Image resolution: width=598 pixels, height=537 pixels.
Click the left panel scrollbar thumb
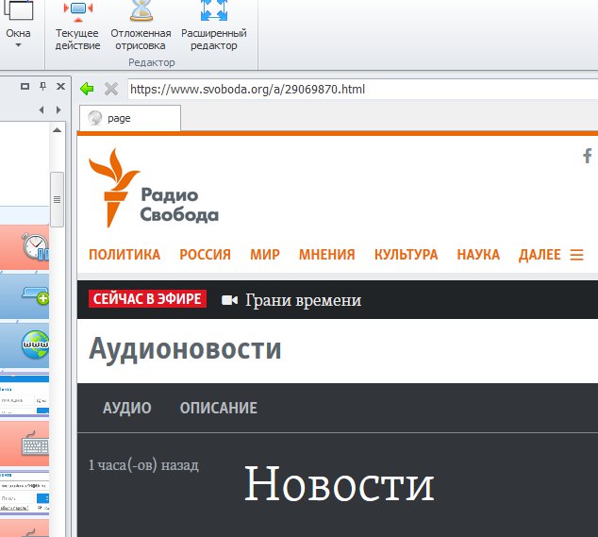pos(57,200)
